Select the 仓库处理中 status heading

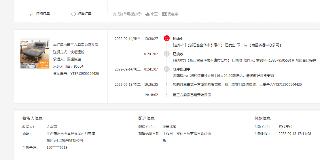182,69
